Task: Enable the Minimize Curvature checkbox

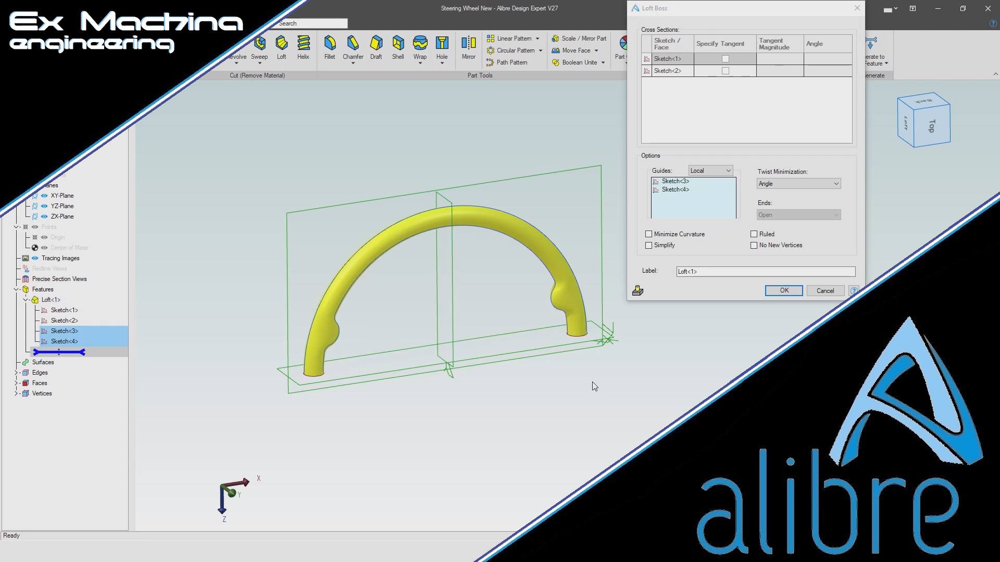Action: (x=648, y=234)
